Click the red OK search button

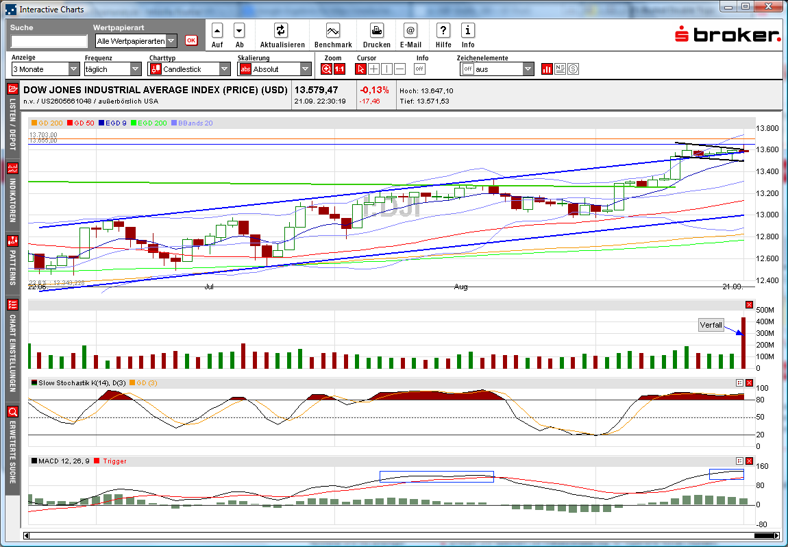(x=191, y=40)
